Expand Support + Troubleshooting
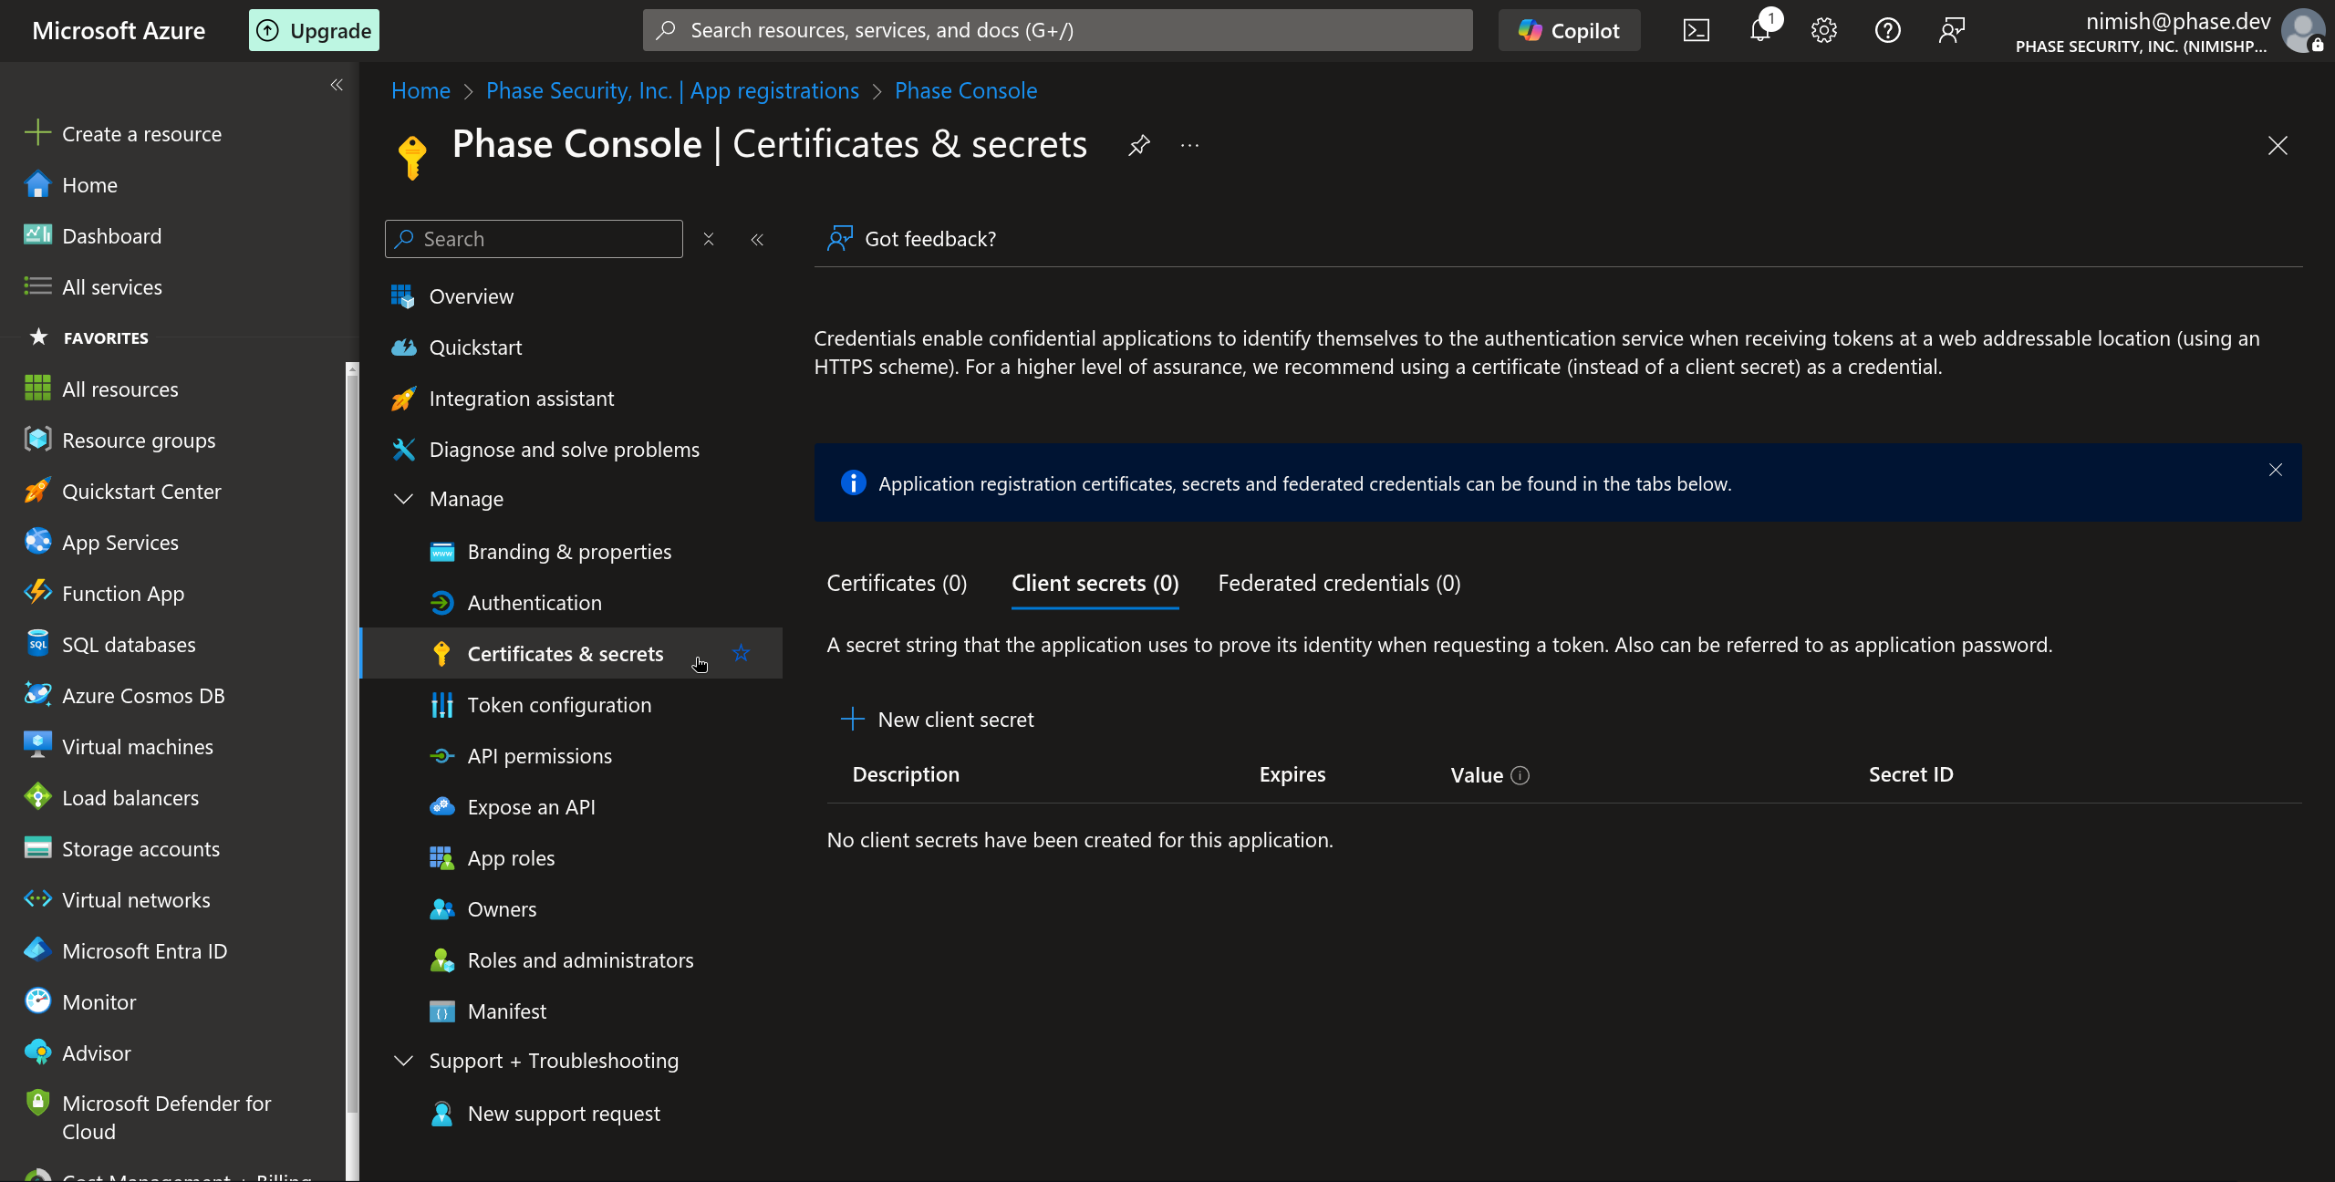 coord(404,1060)
